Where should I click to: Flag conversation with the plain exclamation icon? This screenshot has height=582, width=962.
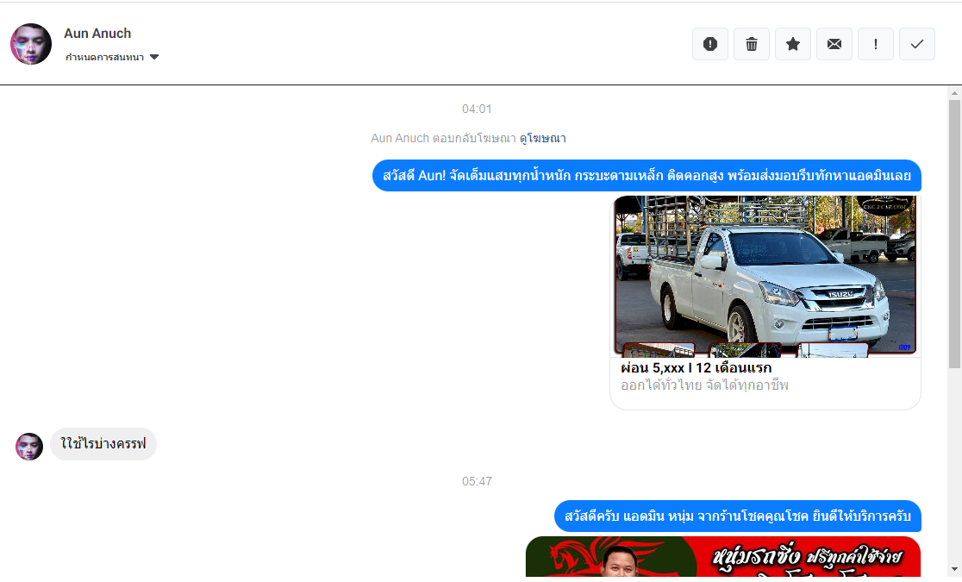click(876, 44)
